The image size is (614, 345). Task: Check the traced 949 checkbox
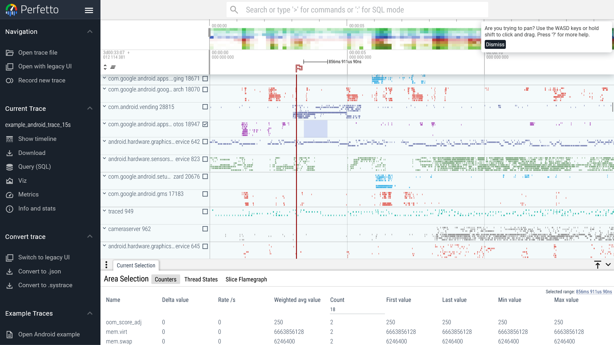(205, 211)
